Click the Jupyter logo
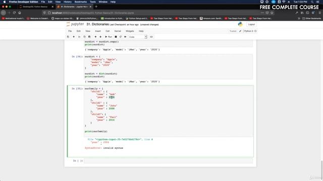This screenshot has width=323, height=181. click(x=75, y=24)
